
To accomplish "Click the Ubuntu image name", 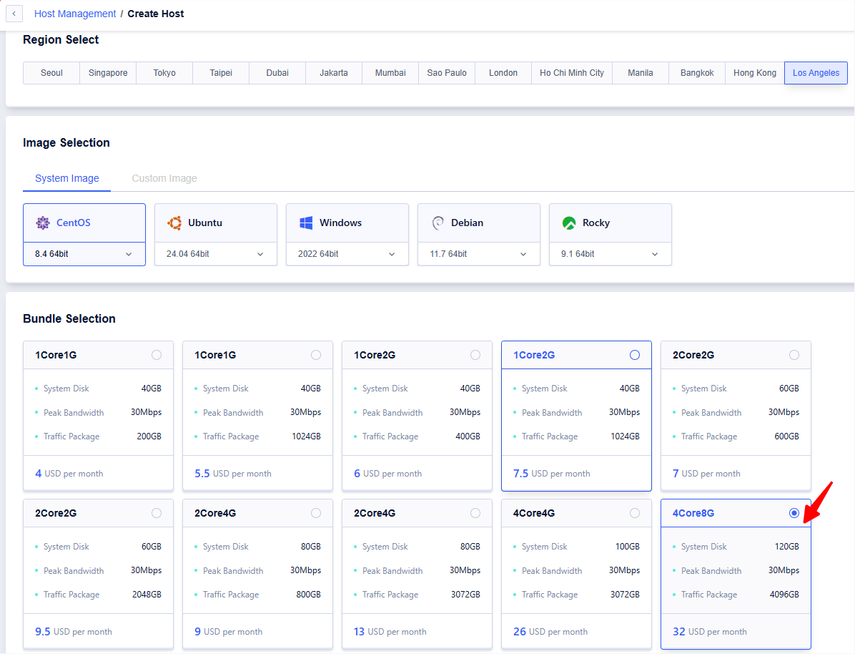I will (205, 223).
